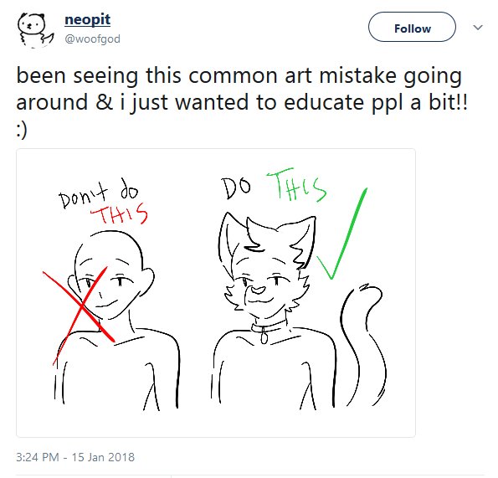Open neopit's profile avatar picture
This screenshot has width=498, height=478.
35,29
